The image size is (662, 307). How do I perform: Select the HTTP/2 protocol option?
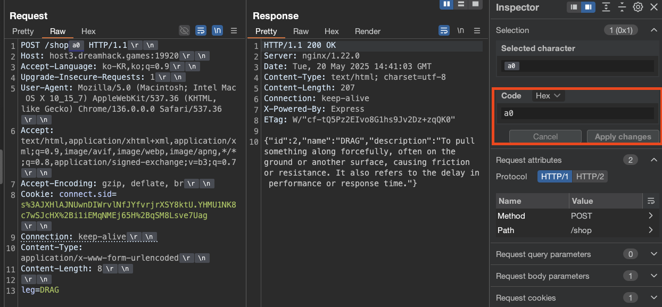(590, 177)
